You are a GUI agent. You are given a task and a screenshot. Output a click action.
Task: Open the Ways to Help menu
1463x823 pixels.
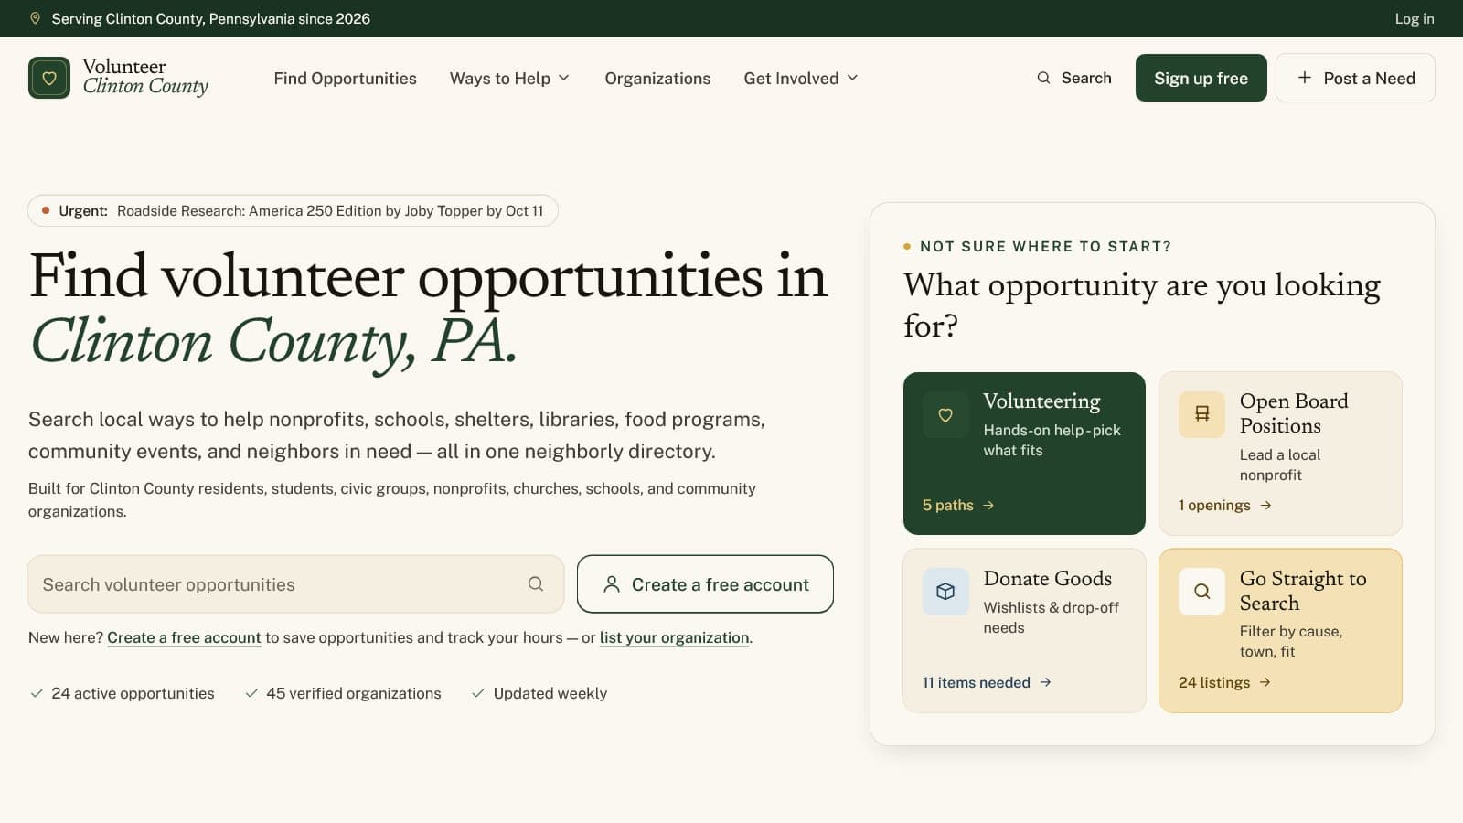509,79
